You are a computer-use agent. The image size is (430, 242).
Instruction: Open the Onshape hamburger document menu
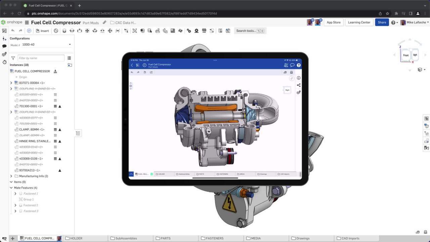tap(27, 23)
